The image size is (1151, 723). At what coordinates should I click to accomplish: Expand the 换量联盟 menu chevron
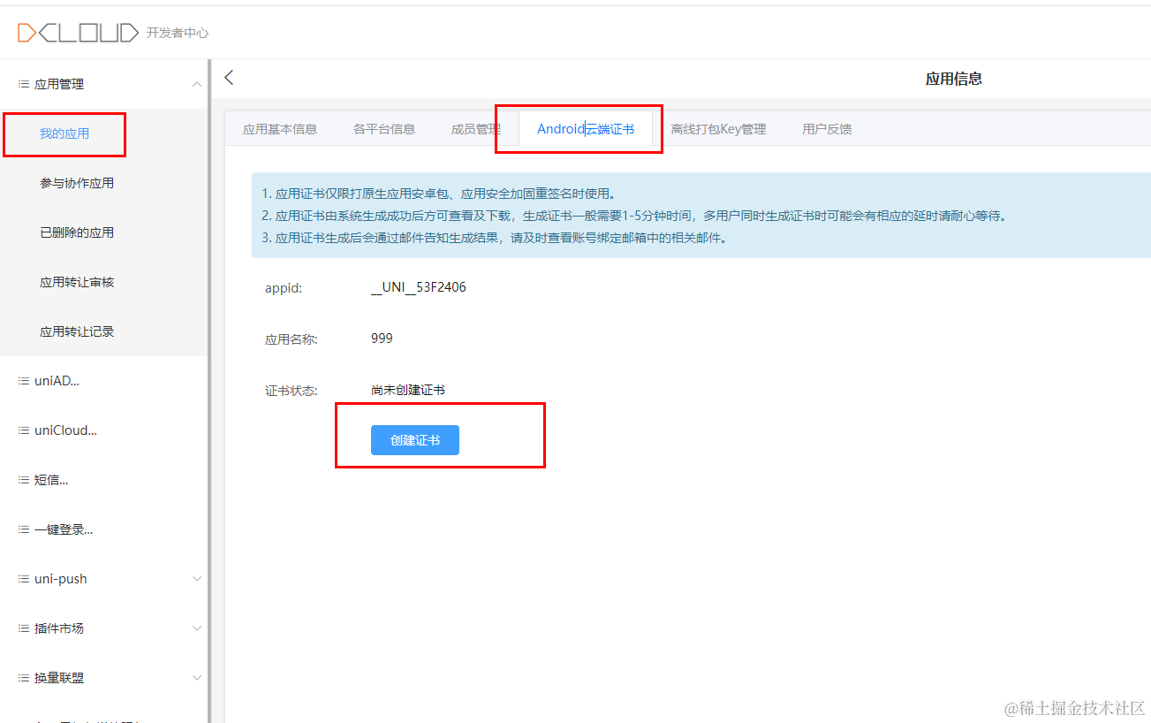[x=196, y=678]
